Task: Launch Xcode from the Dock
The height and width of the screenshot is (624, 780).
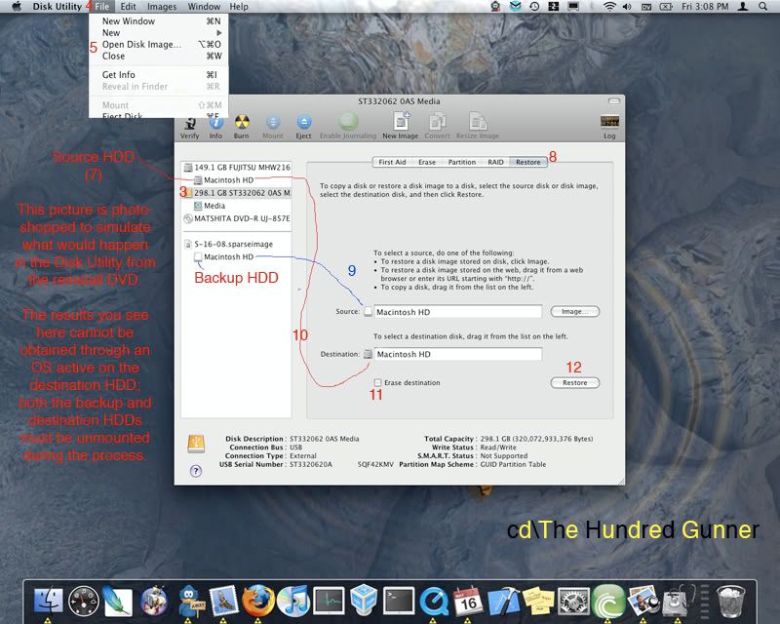Action: (x=504, y=602)
